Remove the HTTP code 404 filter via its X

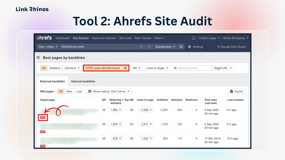(125, 68)
